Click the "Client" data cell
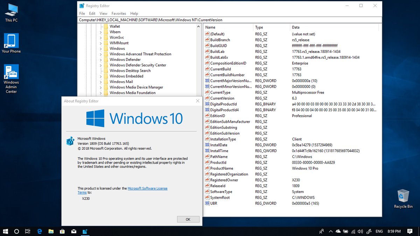Screen dimensions: 420x236 [297, 139]
